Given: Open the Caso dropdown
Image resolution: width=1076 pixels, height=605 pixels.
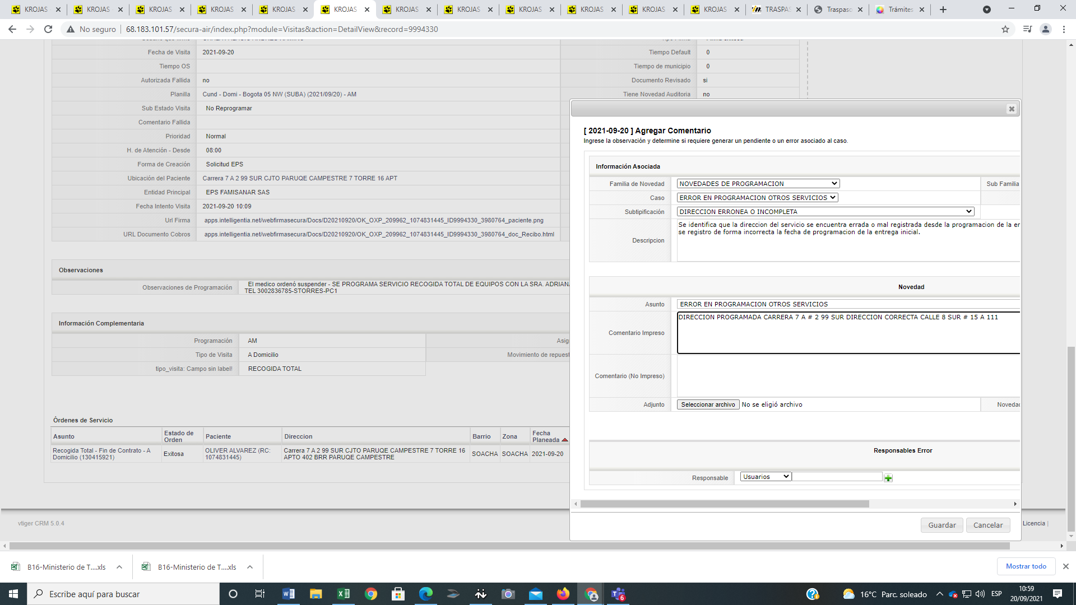Looking at the screenshot, I should coord(757,198).
